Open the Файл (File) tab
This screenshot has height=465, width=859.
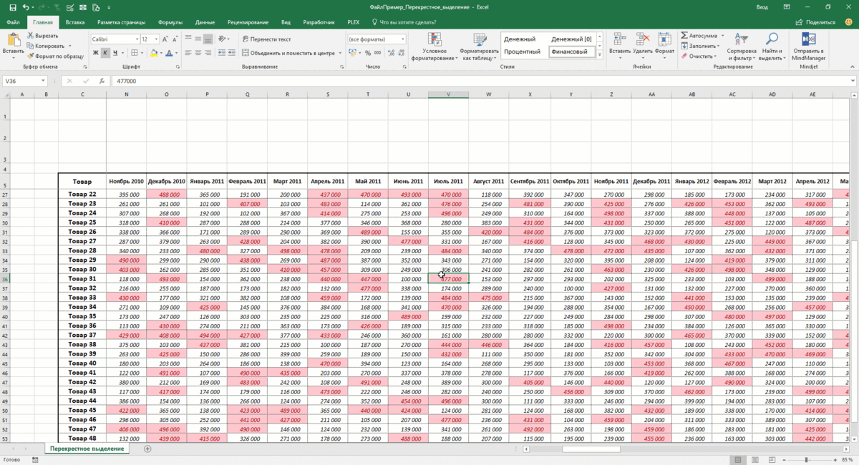pyautogui.click(x=13, y=22)
